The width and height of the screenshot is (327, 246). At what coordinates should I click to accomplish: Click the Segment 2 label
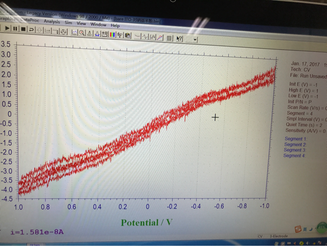[296, 145]
